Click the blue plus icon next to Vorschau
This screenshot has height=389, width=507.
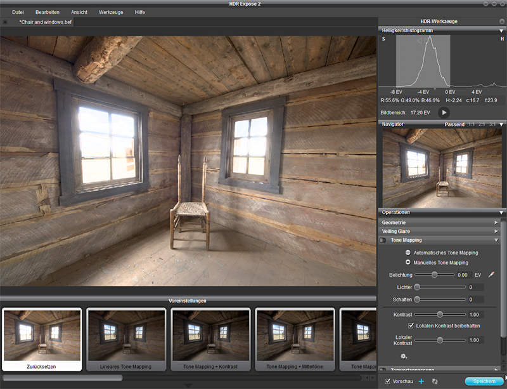[421, 381]
